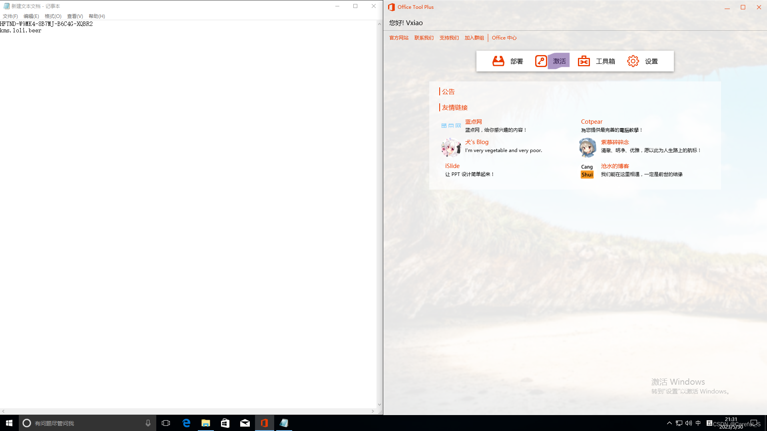Open Microsoft Store from the taskbar
This screenshot has height=431, width=767.
(225, 423)
